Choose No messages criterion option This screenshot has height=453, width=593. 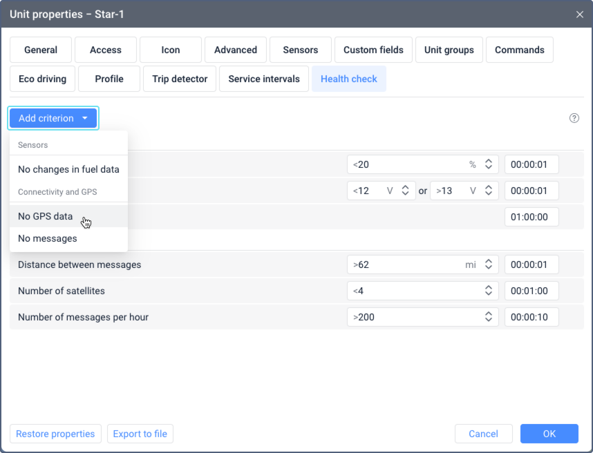48,238
